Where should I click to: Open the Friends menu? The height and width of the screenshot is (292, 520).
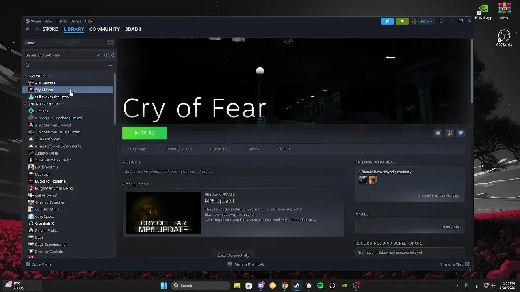click(61, 21)
